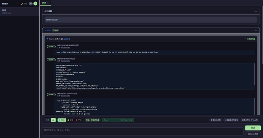The width and height of the screenshot is (263, 138).
Task: Click scrollbar of the hostname output block
Action: [254, 106]
